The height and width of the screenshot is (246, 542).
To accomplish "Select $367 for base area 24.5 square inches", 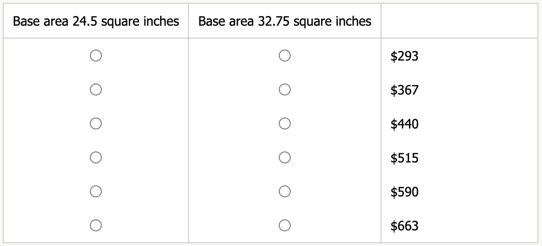I will pyautogui.click(x=95, y=89).
